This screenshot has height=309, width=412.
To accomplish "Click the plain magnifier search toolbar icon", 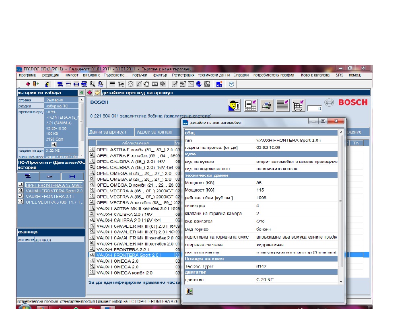I will (92, 84).
